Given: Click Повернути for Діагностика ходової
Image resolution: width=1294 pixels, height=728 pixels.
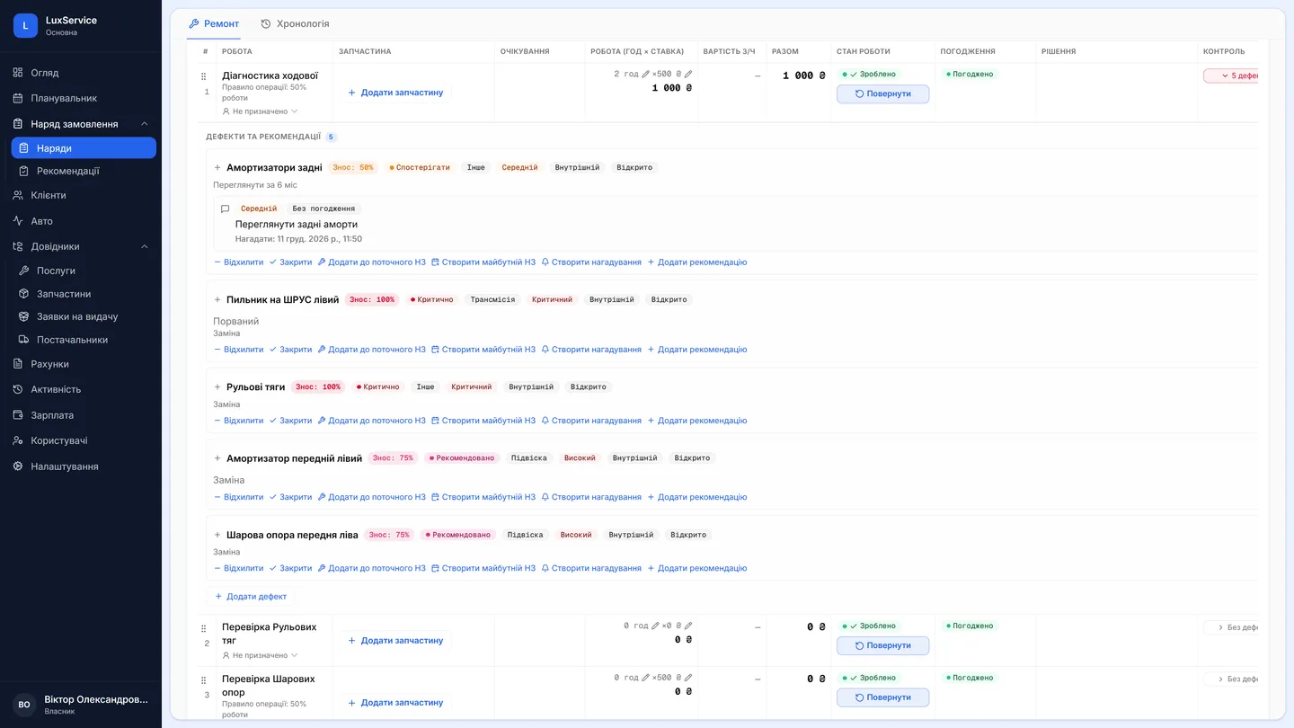Looking at the screenshot, I should tap(882, 93).
